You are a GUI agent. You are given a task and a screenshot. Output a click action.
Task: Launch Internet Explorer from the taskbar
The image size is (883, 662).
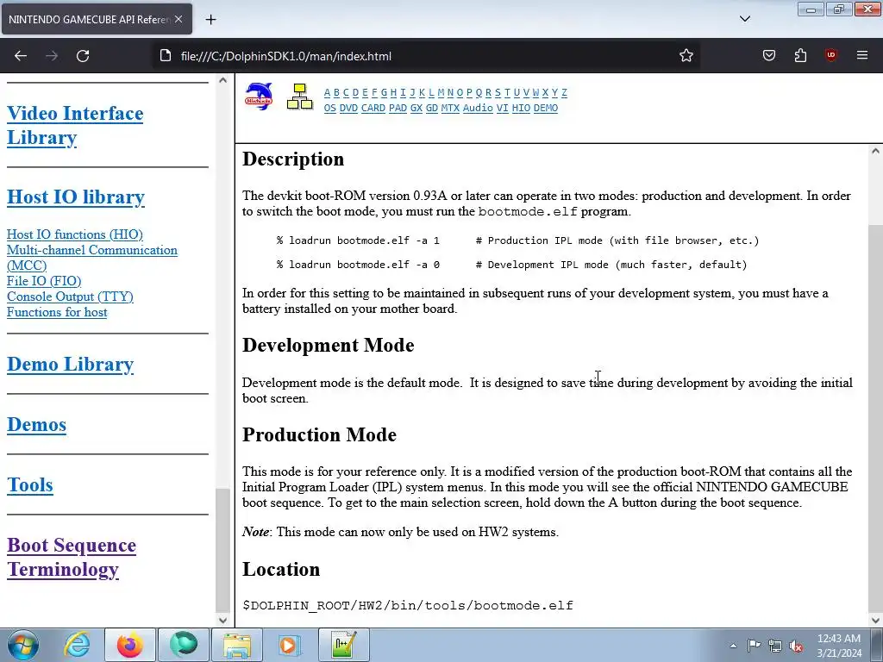pos(77,645)
